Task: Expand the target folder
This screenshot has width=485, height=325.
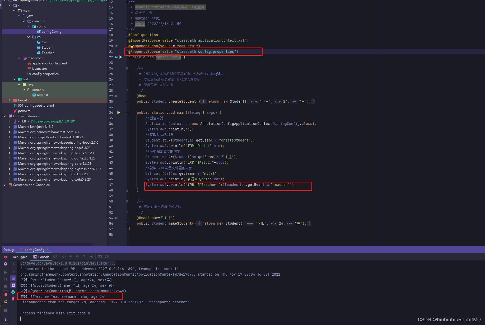Action: point(10,100)
